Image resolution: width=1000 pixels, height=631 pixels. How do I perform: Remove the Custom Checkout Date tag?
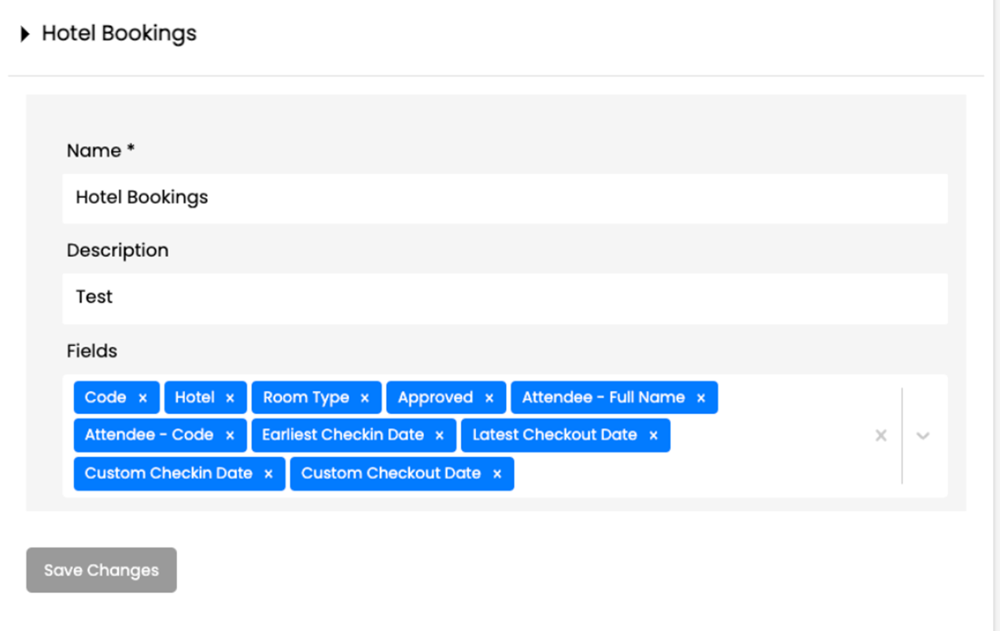point(497,474)
